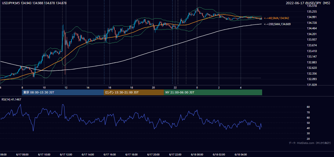Click price axis value 135.518
The width and height of the screenshot is (334, 157).
pos(312,6)
